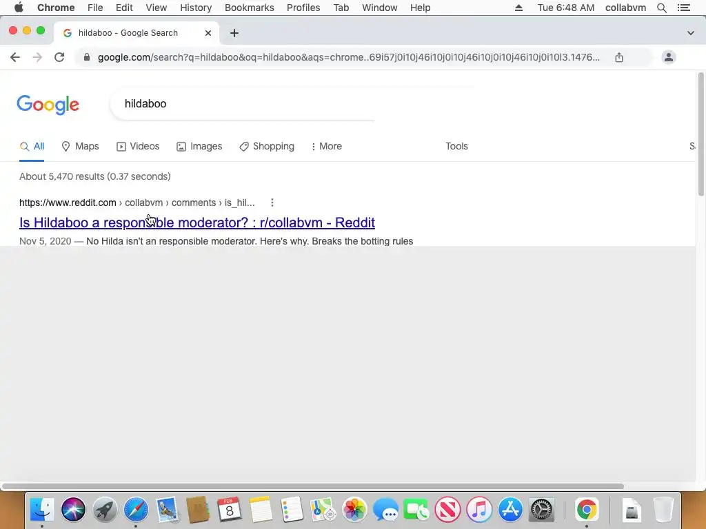
Task: Click the Google logo
Action: pyautogui.click(x=48, y=105)
